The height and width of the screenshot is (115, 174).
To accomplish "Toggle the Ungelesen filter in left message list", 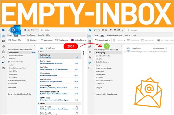I will pyautogui.click(x=50, y=48).
